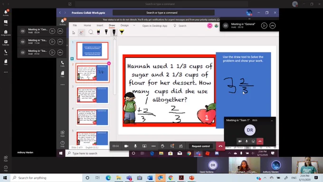Select the eraser tool in Draw ribbon

click(98, 32)
